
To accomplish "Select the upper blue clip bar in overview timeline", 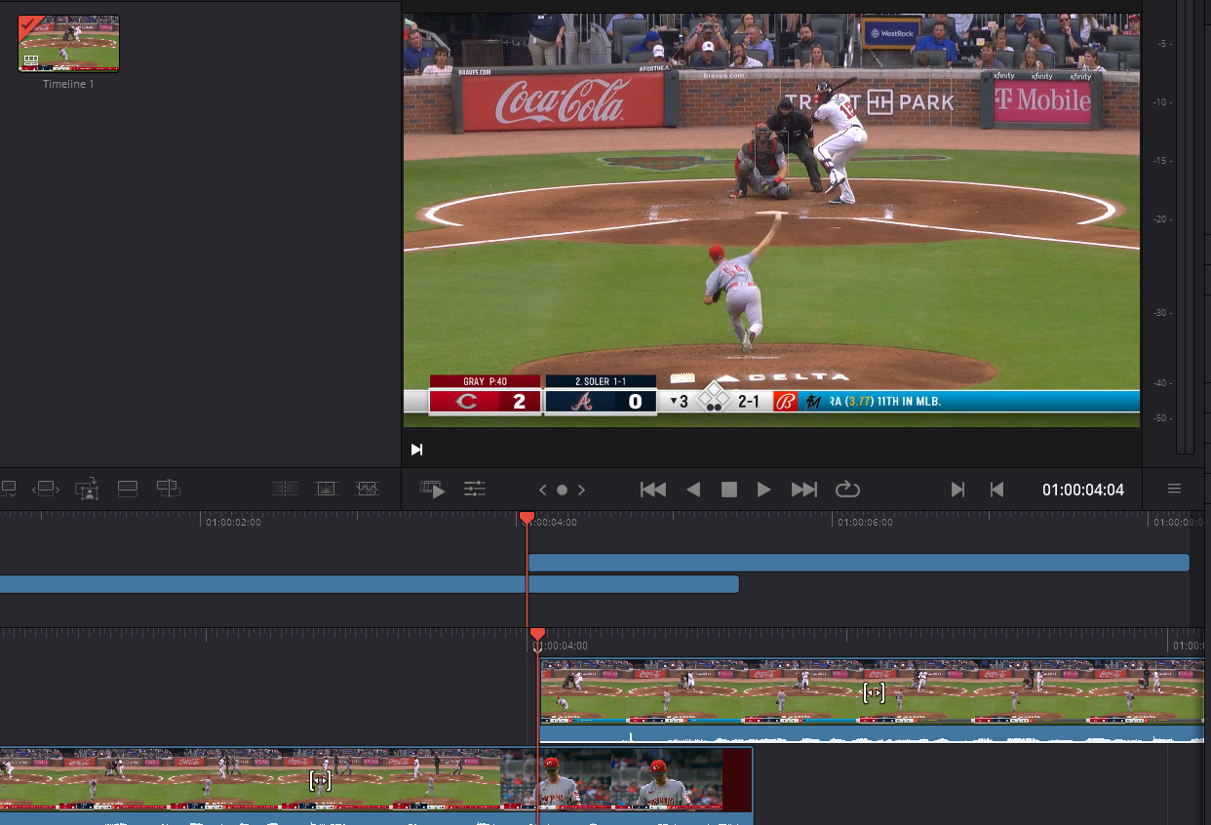I will click(858, 563).
